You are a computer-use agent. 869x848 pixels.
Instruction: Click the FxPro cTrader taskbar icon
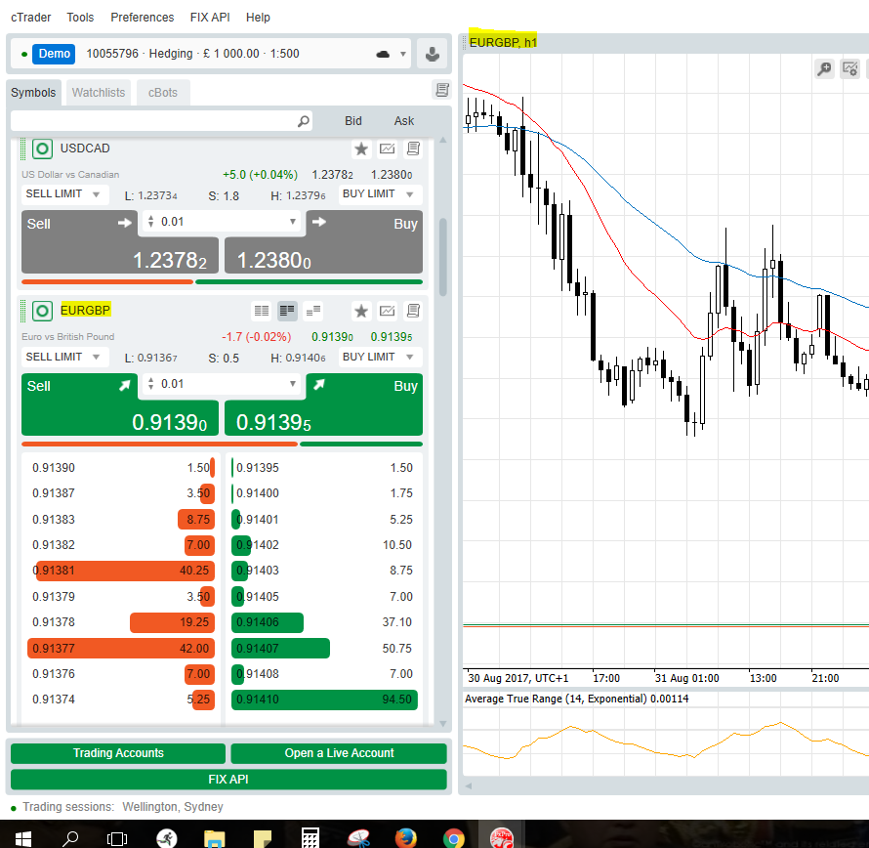pos(502,837)
